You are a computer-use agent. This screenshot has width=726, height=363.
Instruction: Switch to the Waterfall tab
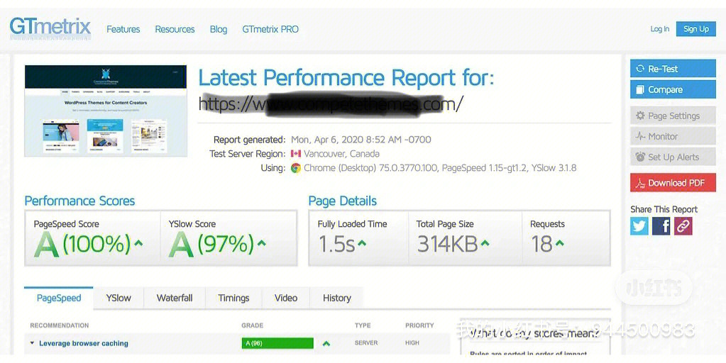(175, 298)
